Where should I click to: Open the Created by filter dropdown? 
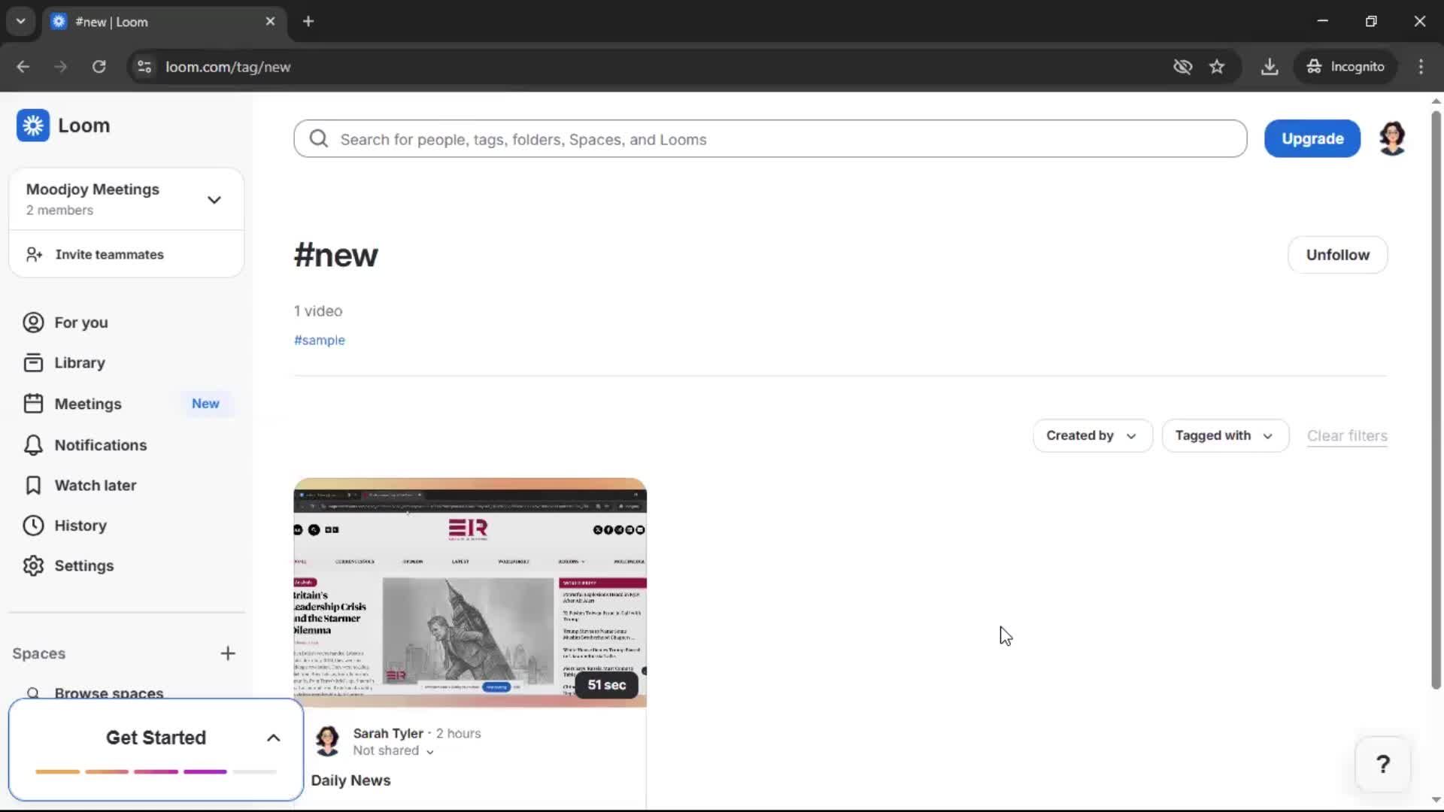point(1092,436)
